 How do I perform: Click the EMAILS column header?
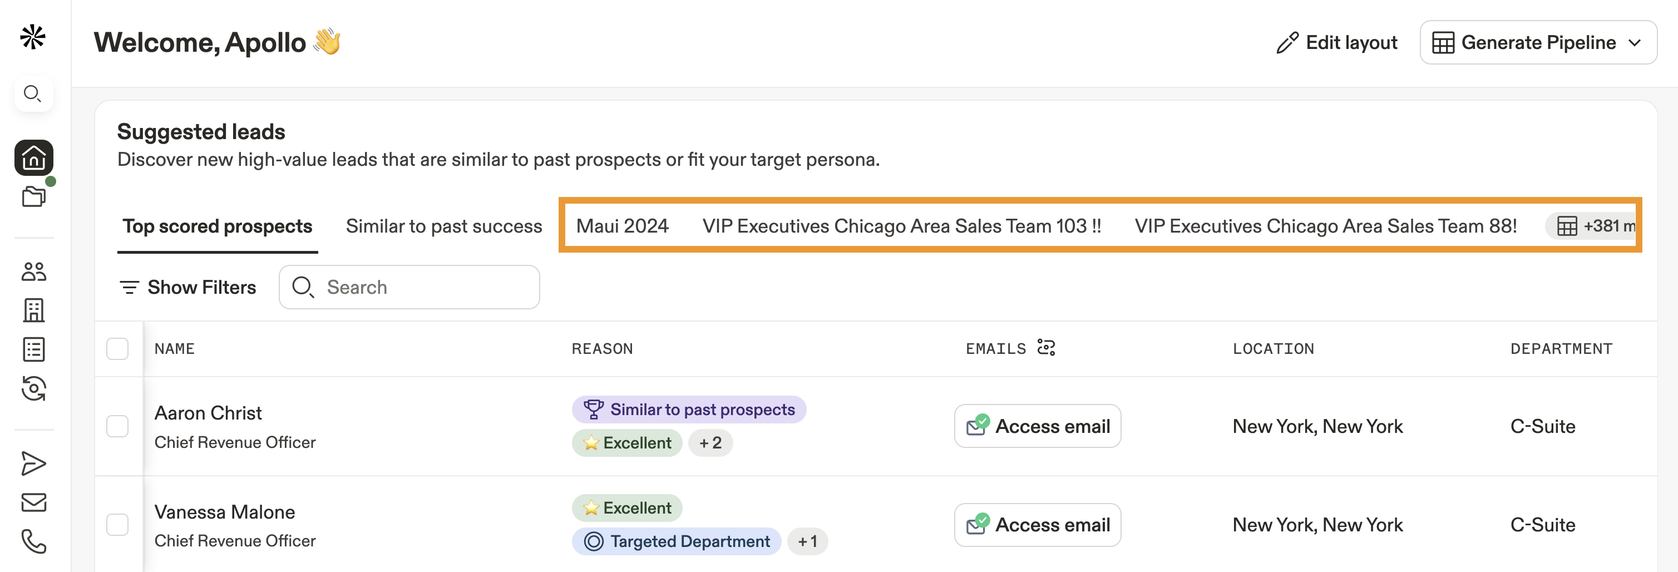pos(995,348)
